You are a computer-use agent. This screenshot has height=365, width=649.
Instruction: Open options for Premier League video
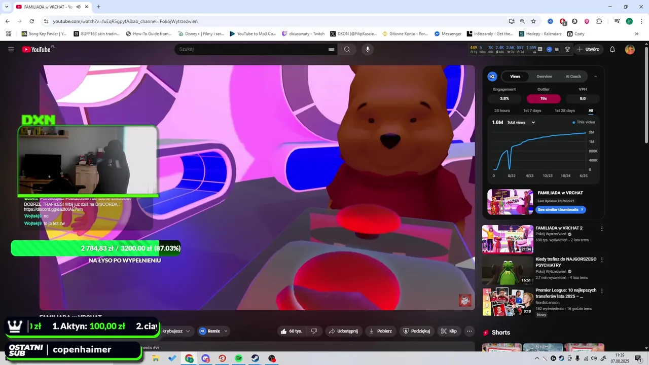click(602, 291)
